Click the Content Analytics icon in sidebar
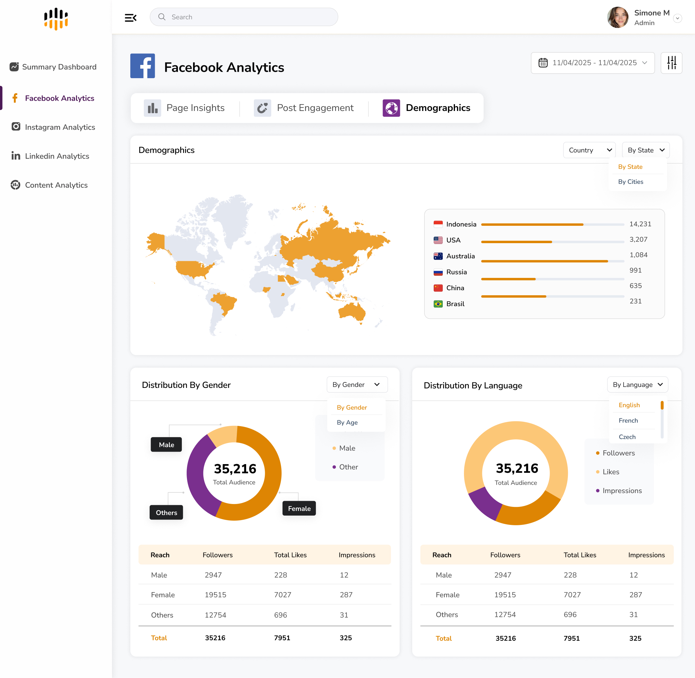 15,185
